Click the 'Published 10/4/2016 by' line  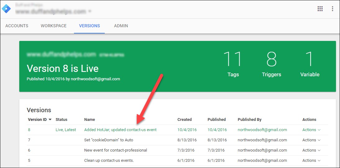click(x=73, y=79)
